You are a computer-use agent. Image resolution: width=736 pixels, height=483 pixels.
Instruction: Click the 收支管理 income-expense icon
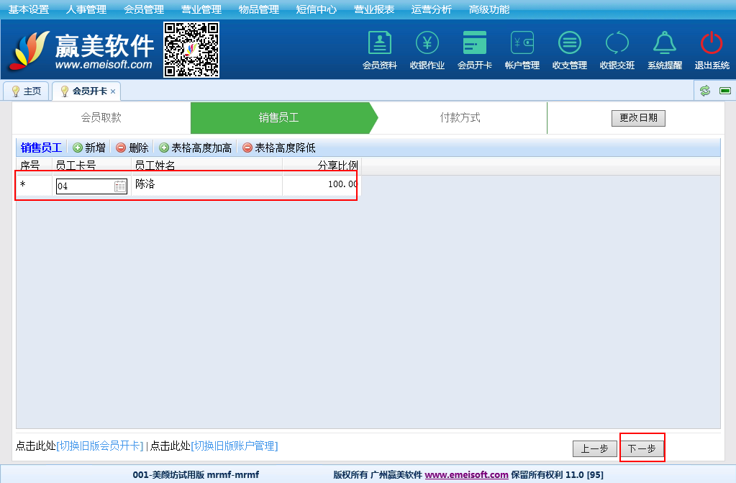click(569, 44)
